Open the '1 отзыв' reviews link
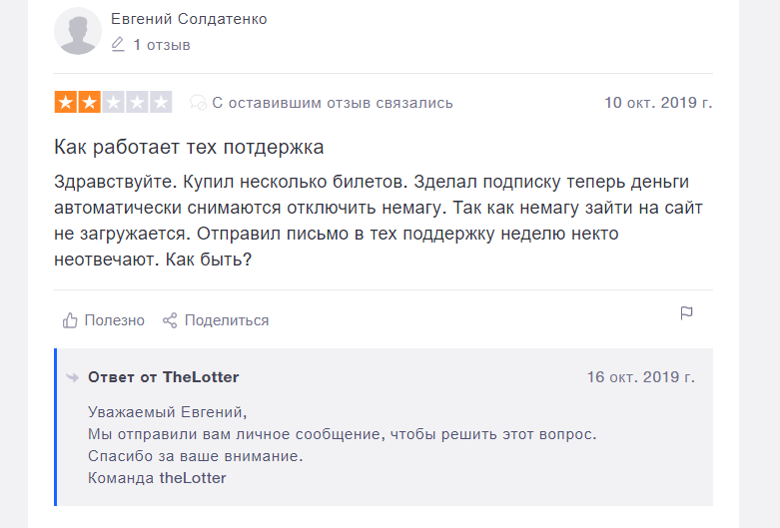This screenshot has height=528, width=780. tap(162, 45)
